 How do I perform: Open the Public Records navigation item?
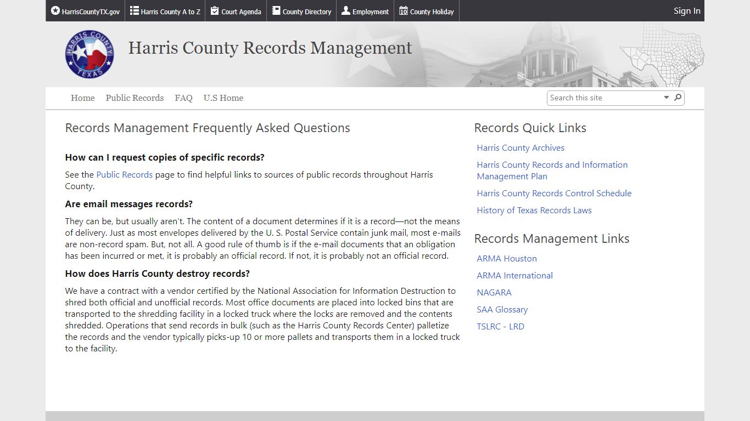pos(135,98)
